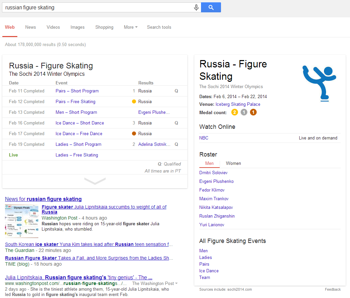Click the 'Feb 11 Completed' date cell
The width and height of the screenshot is (350, 298).
pyautogui.click(x=27, y=91)
